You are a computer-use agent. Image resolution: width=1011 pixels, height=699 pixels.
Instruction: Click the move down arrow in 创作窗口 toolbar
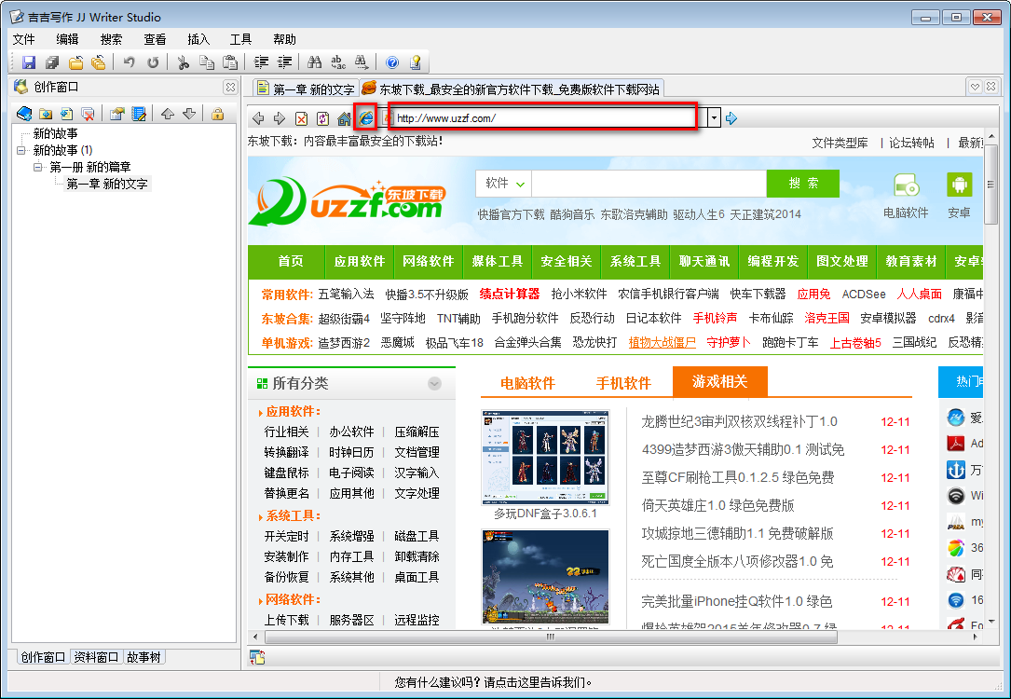click(x=189, y=114)
